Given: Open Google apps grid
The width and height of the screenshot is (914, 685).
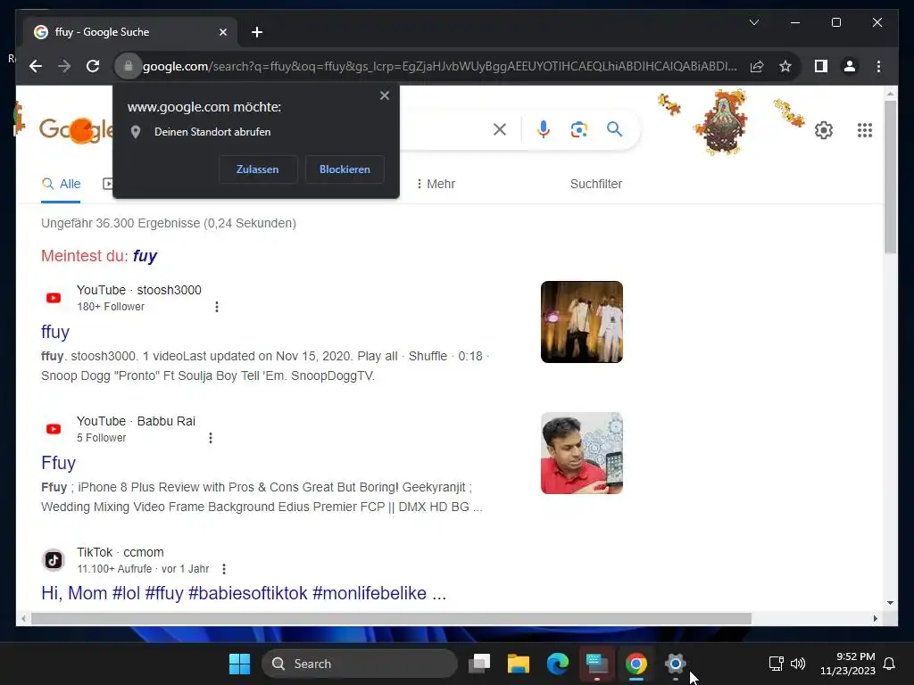Looking at the screenshot, I should [x=864, y=130].
